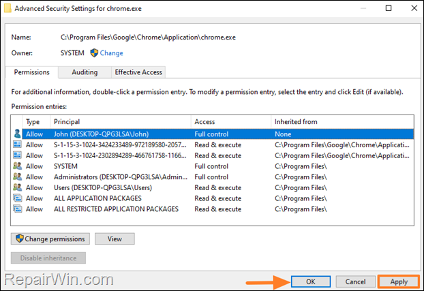Click Full control access in the SYSTEM row
The image size is (424, 291).
click(x=211, y=166)
